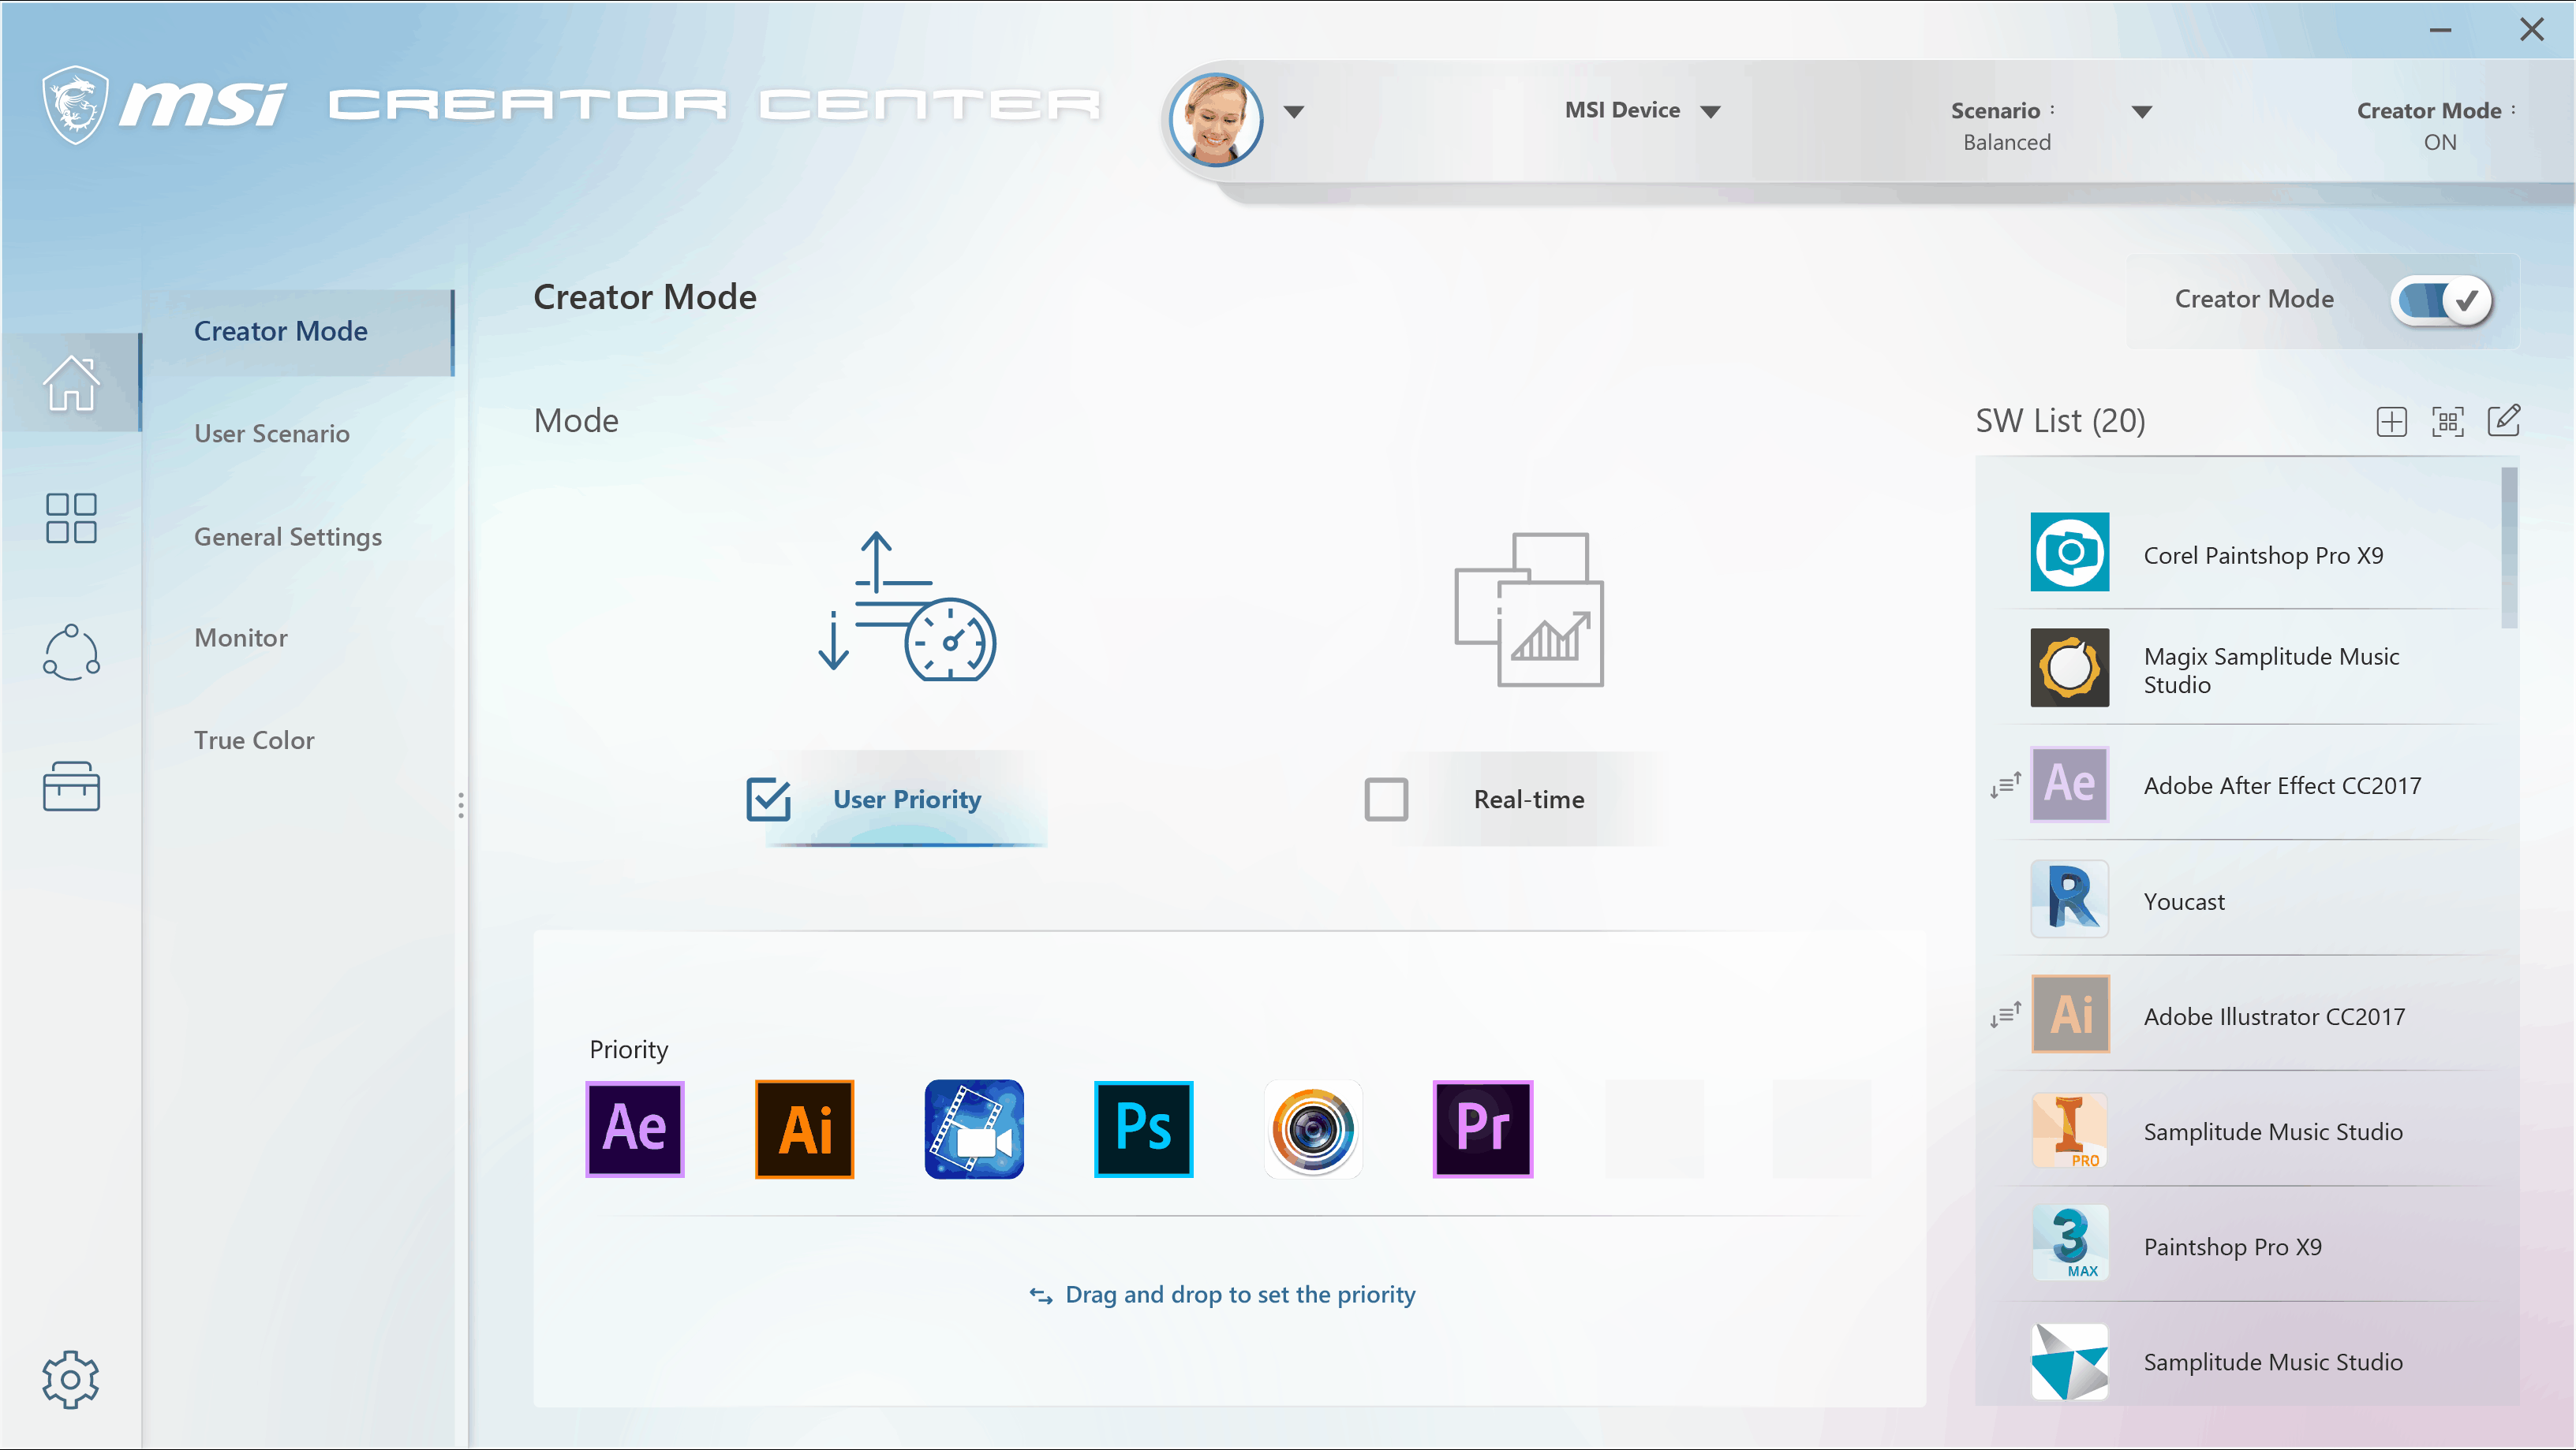Open the circular sync nodes sidebar icon
This screenshot has height=1450, width=2576.
point(71,653)
